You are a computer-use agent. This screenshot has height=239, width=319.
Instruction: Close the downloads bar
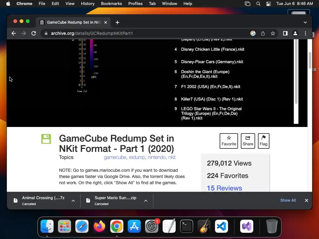coord(307,200)
